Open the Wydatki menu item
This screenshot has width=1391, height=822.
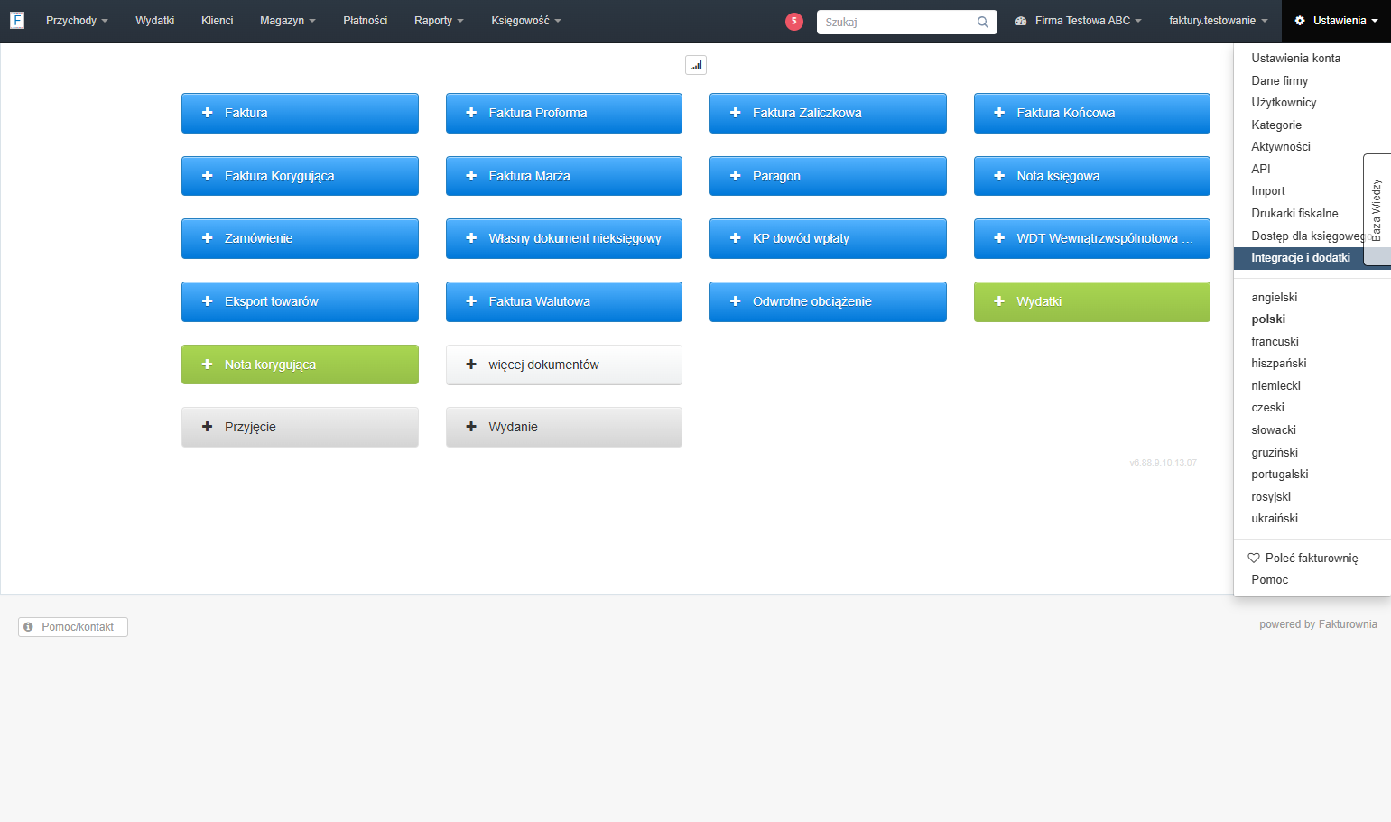155,21
